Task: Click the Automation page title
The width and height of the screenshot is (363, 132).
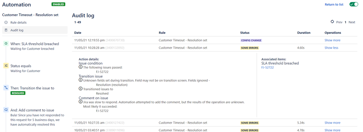Action: click(16, 4)
